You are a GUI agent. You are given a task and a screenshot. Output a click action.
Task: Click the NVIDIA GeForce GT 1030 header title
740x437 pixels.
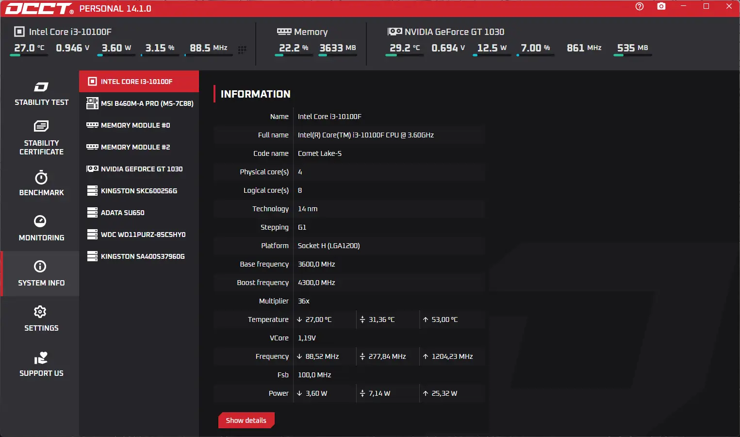tap(455, 32)
